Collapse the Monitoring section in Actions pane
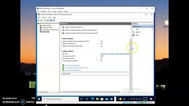The image size is (189, 106). coord(152,26)
